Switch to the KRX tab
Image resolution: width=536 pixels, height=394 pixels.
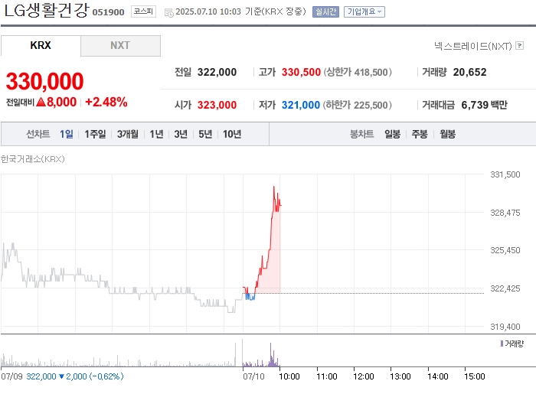pos(41,45)
